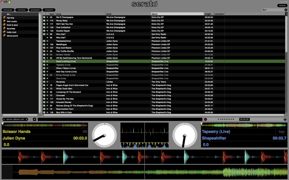Click the left deck track overview waveform

click(x=45, y=126)
